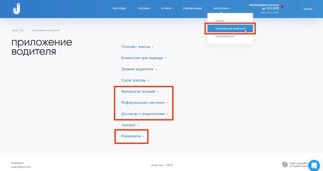Expand the Реквизиты section
Viewport: 323px width, 171px height.
pos(132,136)
